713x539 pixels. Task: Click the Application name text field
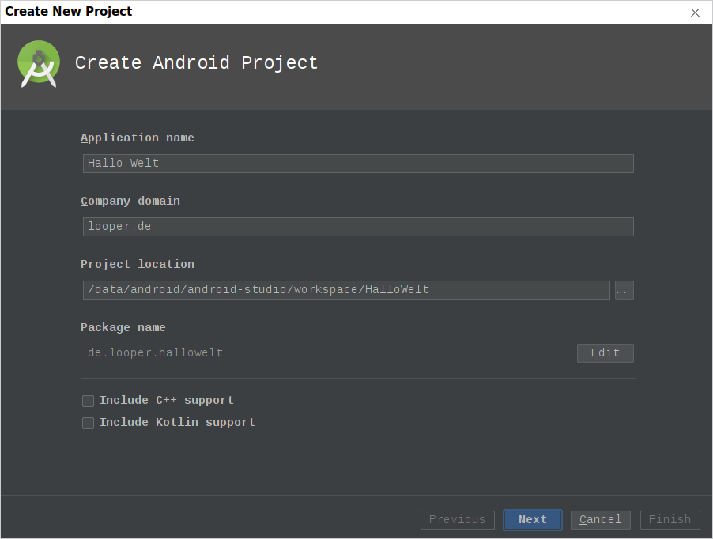tap(358, 164)
